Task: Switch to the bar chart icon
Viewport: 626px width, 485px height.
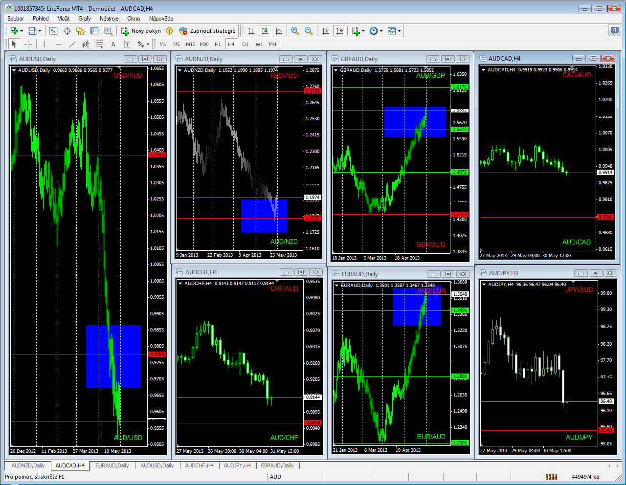Action: coord(251,31)
